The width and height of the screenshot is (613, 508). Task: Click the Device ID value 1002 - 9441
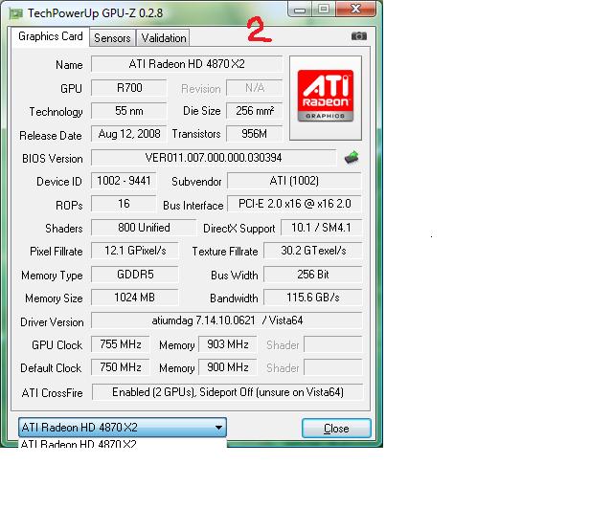[x=124, y=181]
